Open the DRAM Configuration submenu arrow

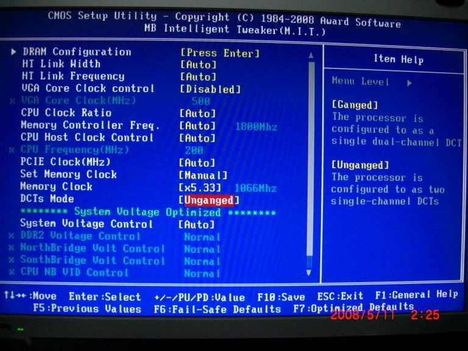click(13, 52)
